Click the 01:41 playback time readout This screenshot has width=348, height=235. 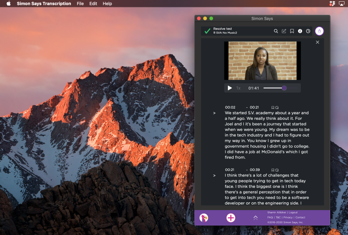[x=254, y=88]
